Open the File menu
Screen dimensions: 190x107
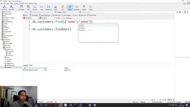coord(1,4)
